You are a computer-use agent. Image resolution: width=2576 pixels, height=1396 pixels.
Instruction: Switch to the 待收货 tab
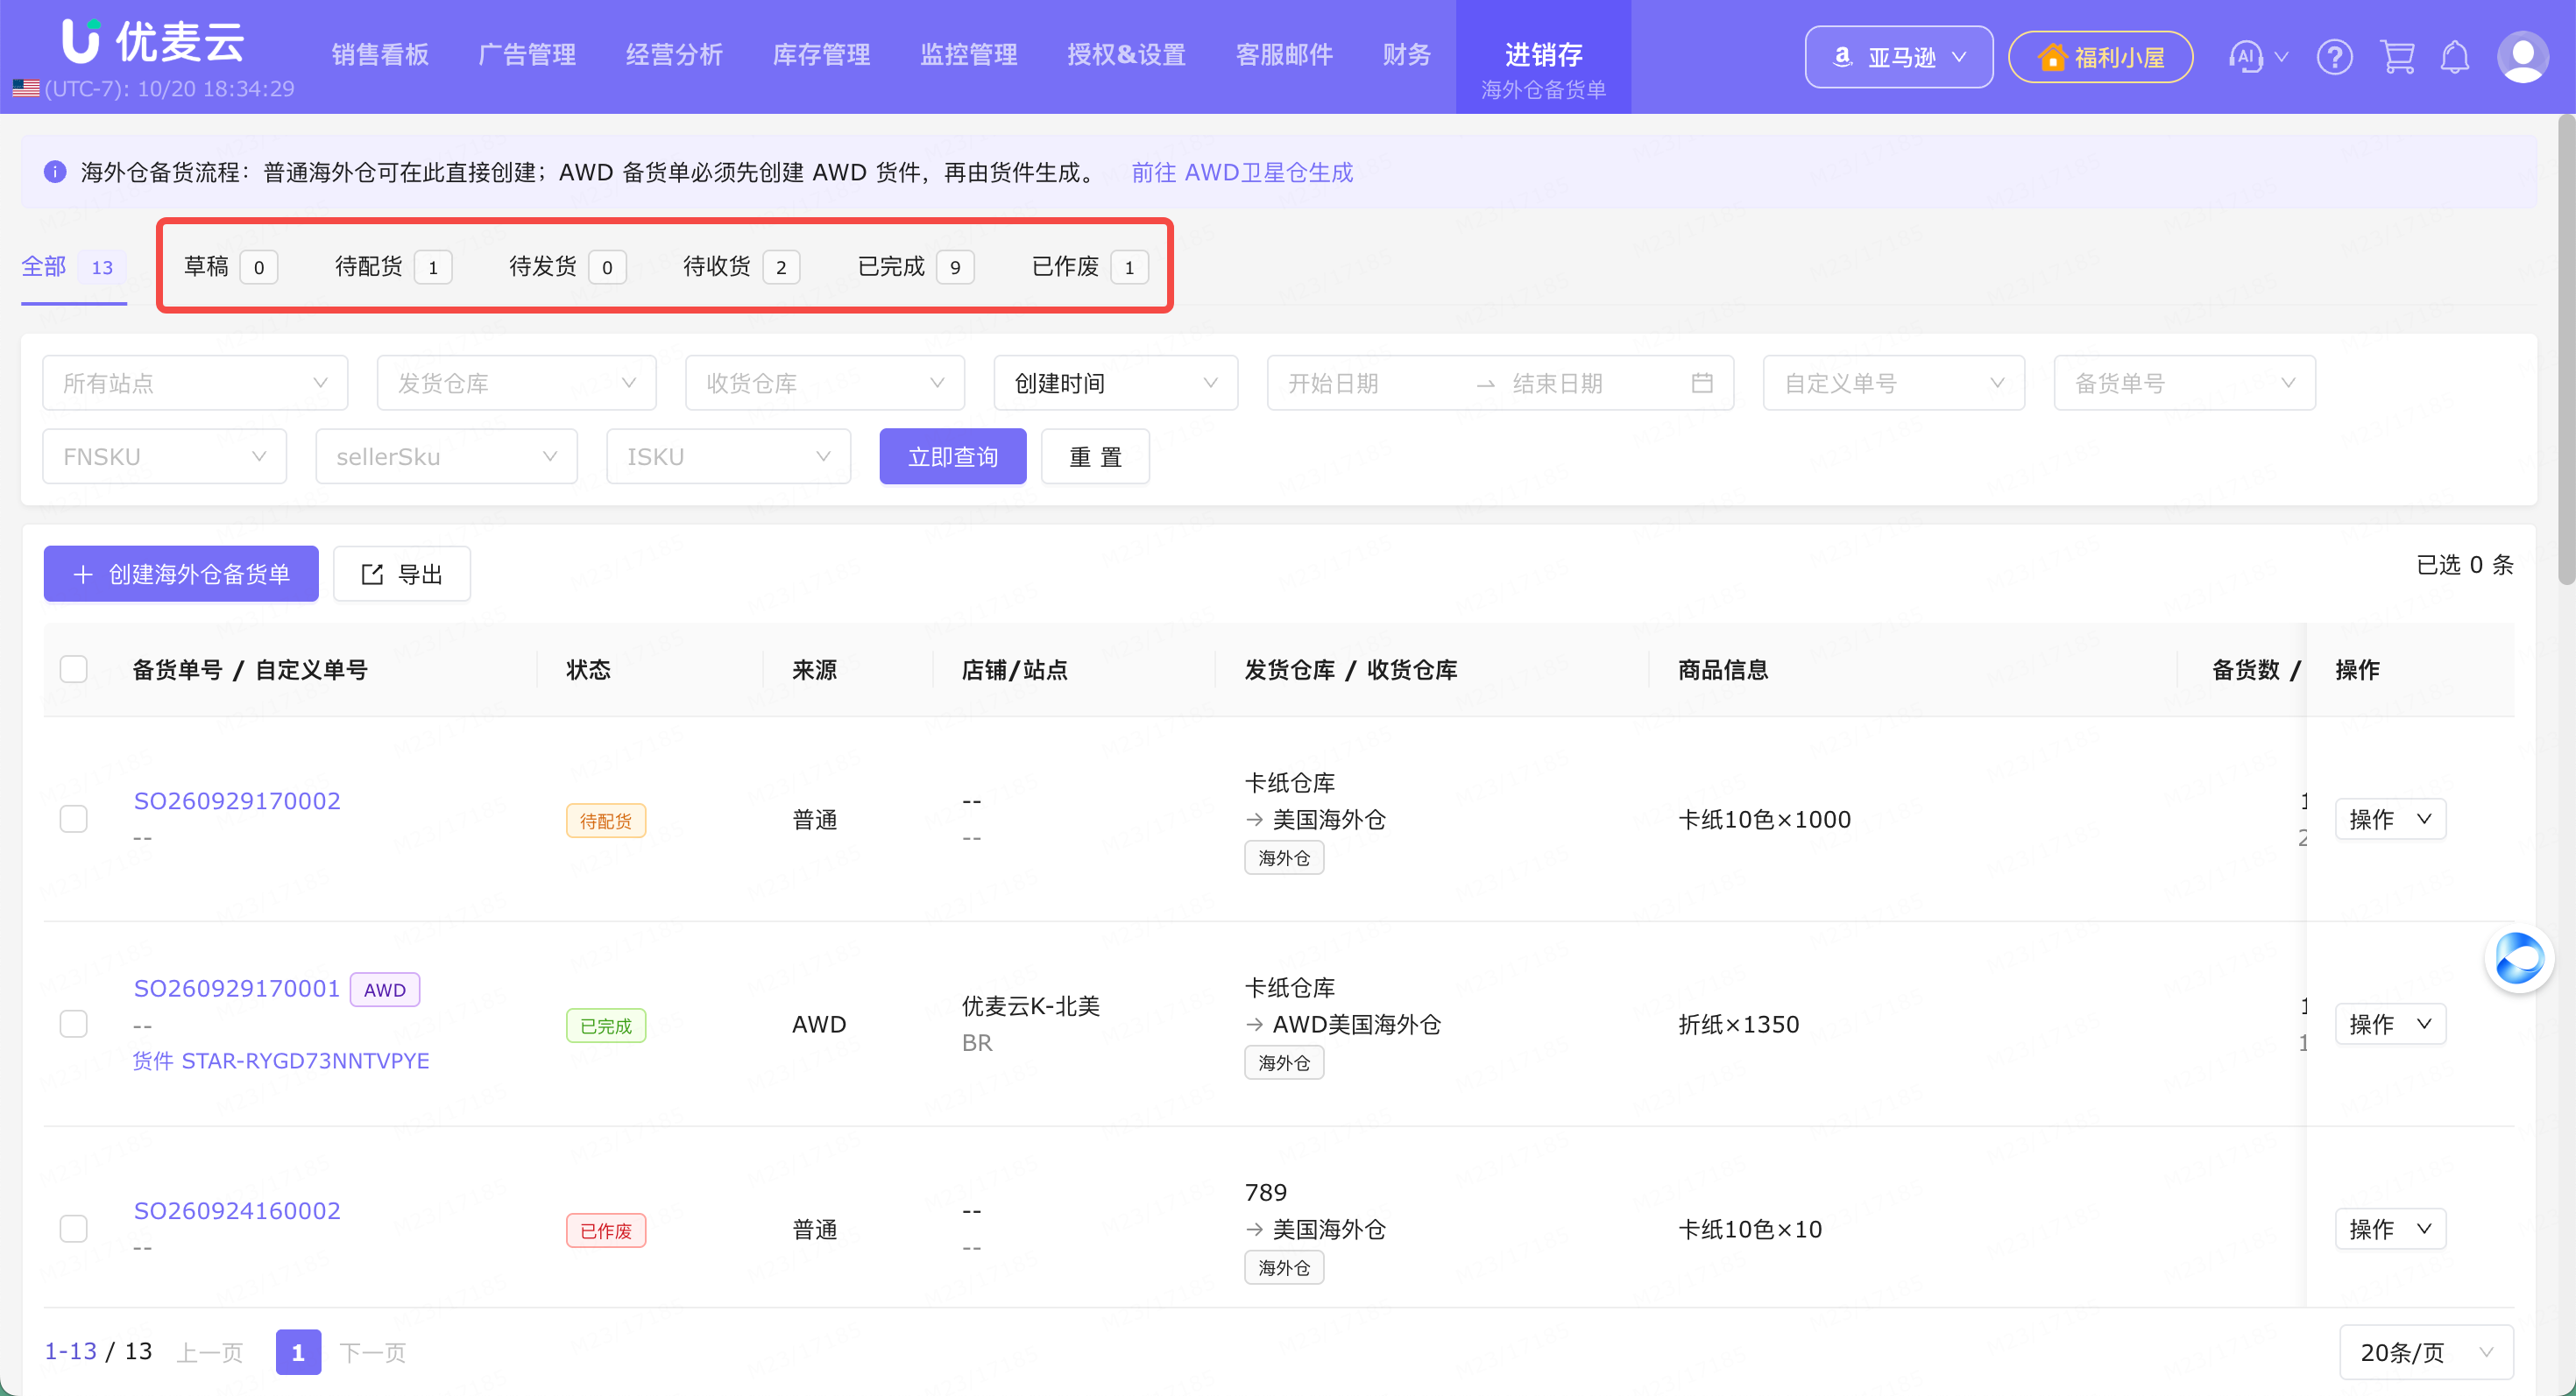point(741,267)
